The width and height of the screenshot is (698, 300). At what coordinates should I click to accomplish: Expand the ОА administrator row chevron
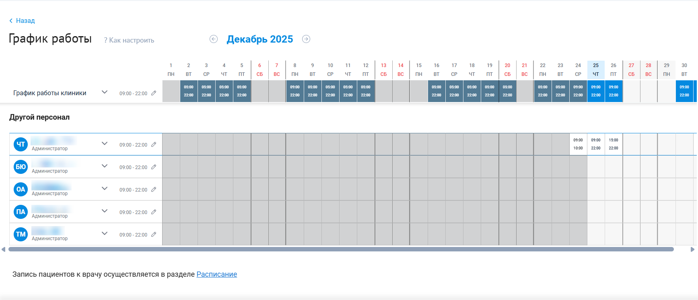pos(105,189)
